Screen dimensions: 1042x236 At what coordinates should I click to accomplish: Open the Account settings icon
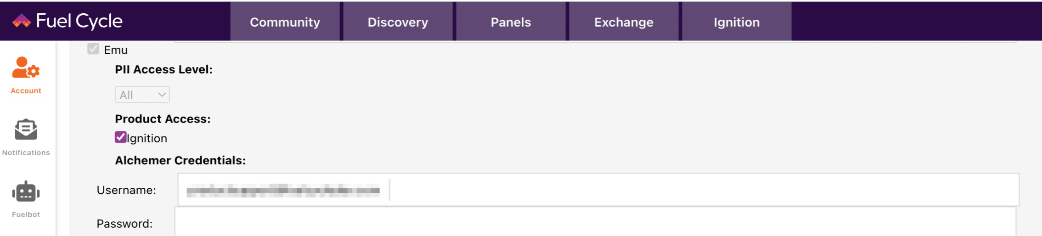26,67
